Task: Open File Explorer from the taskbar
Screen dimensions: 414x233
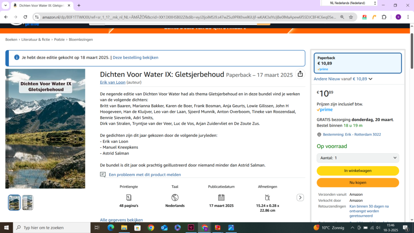Action: coord(124,227)
